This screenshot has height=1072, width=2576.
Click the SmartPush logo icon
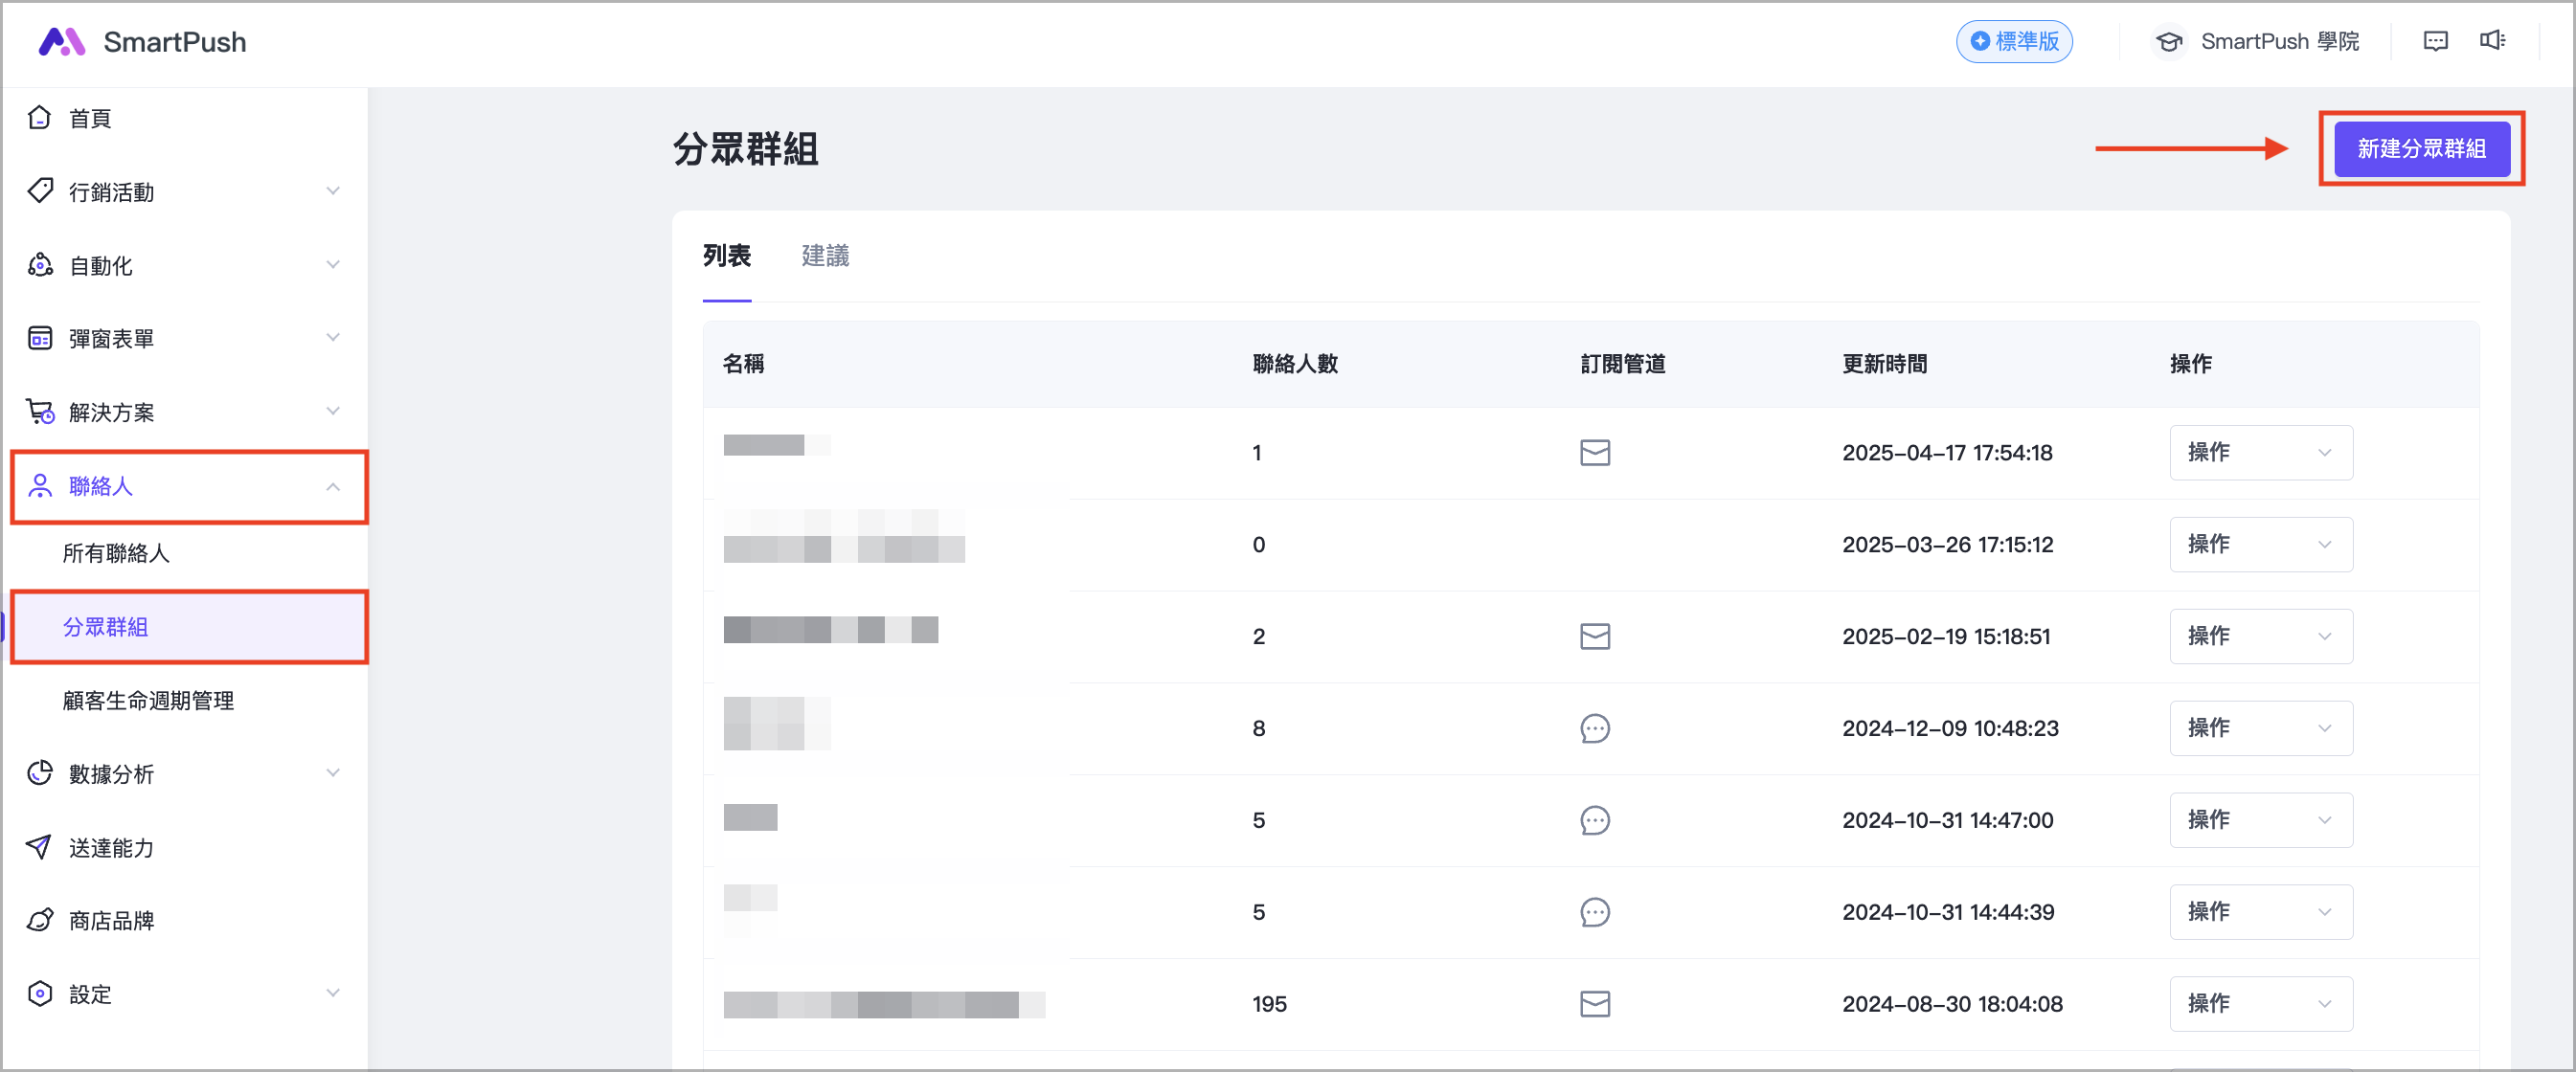[61, 42]
